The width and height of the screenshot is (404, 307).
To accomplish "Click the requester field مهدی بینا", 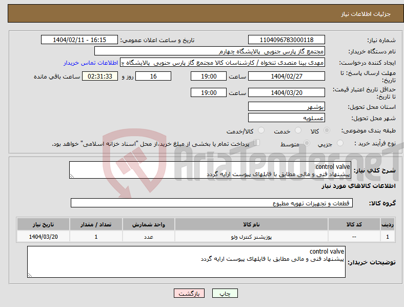I will click(223, 63).
